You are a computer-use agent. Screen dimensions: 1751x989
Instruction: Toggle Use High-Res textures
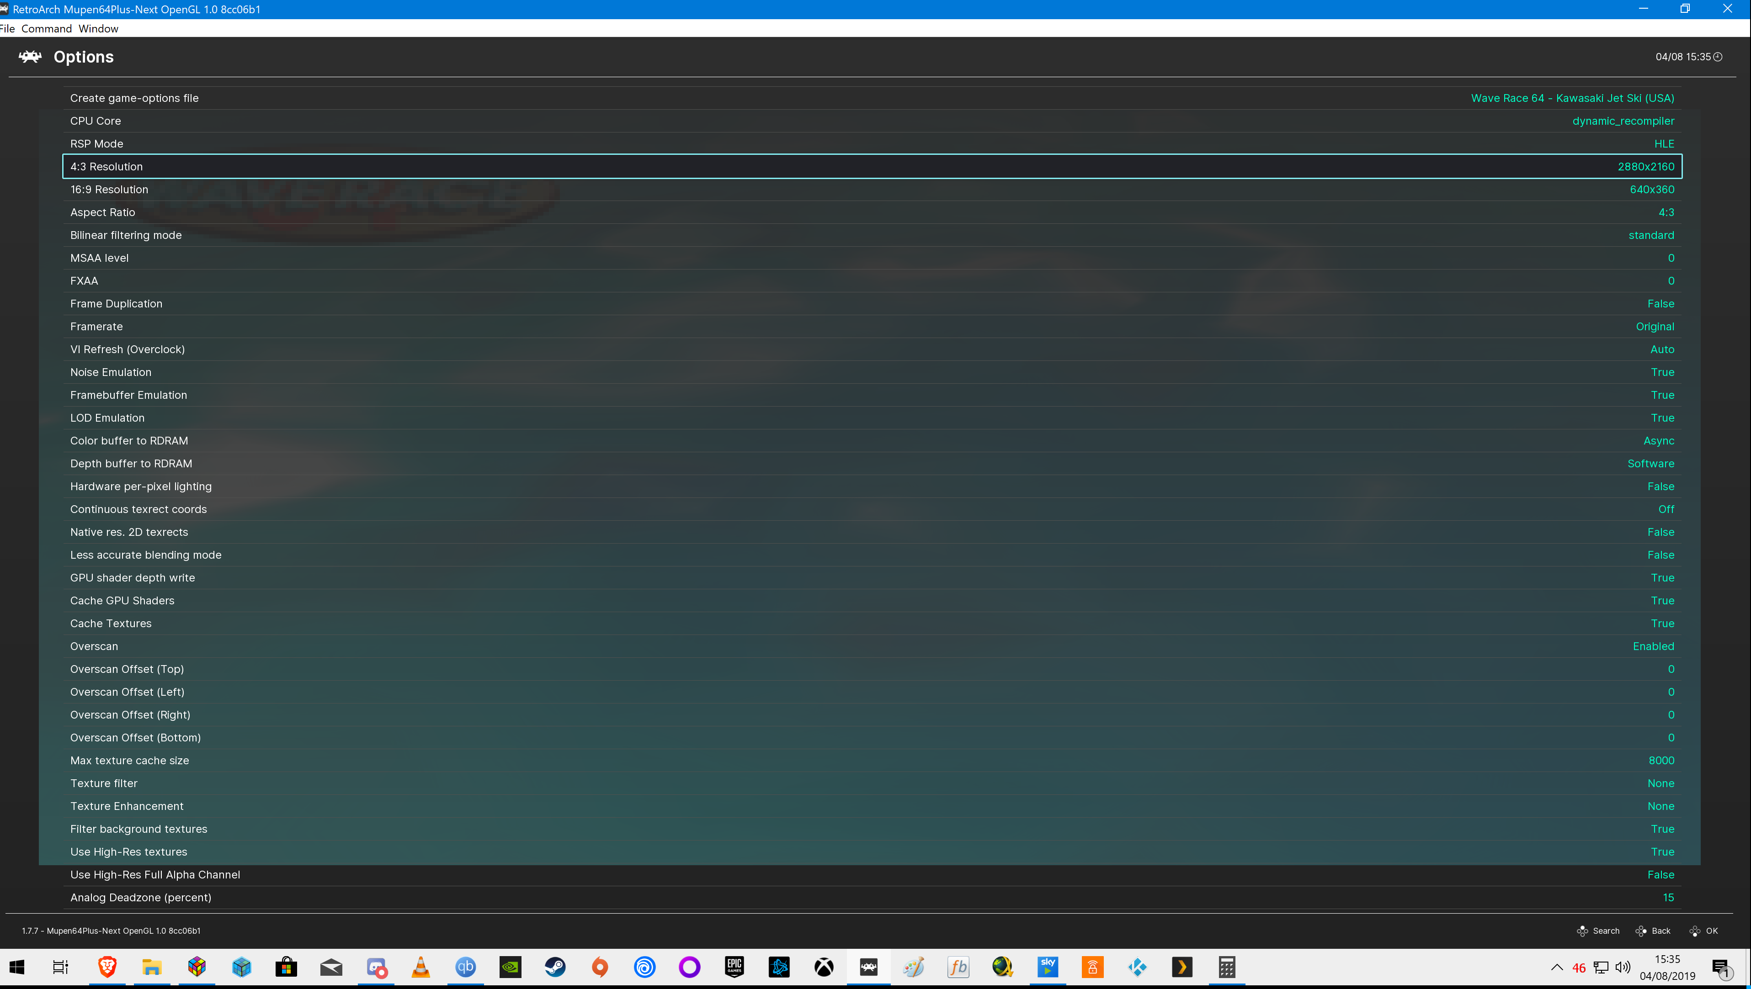[x=872, y=852]
